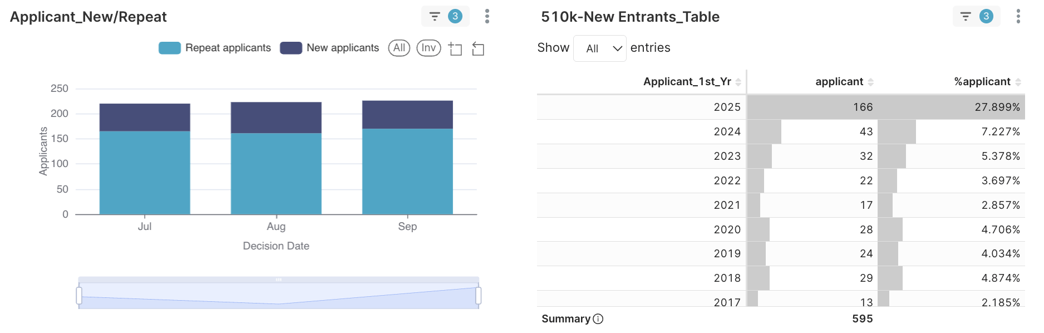
Task: Open filter icon on Applicant_New/Repeat chart
Action: pos(435,16)
